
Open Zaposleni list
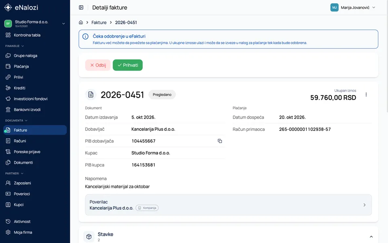point(35,183)
